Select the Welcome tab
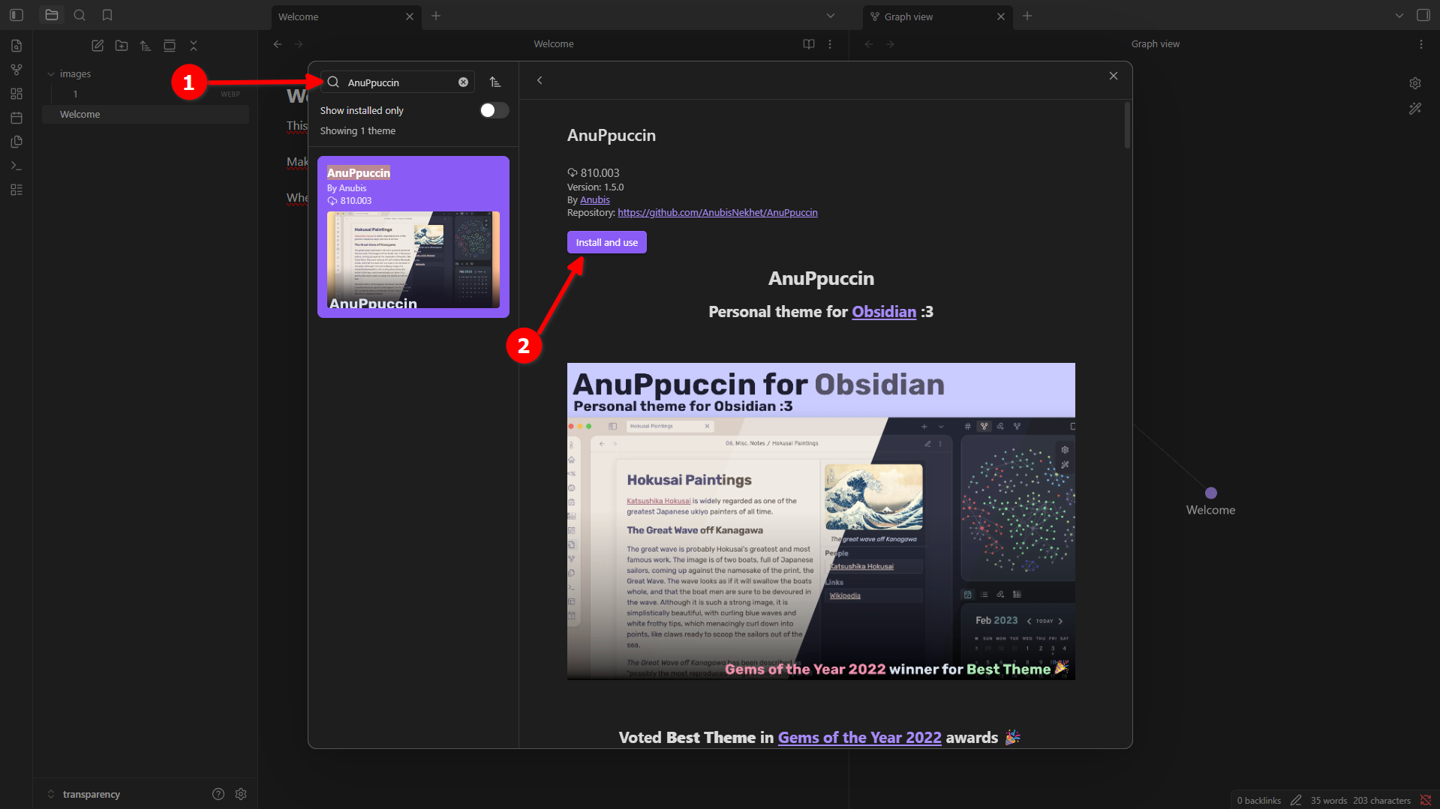Image resolution: width=1440 pixels, height=809 pixels. click(338, 16)
